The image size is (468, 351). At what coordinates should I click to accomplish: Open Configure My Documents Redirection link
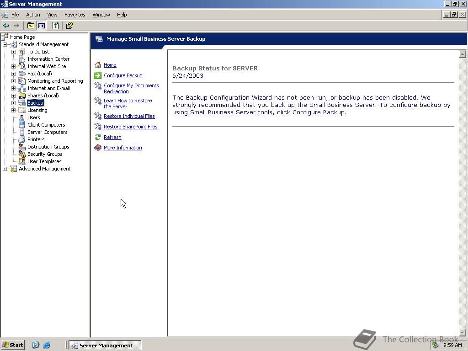[x=131, y=88]
